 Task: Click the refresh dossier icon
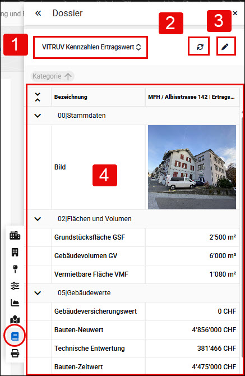click(x=200, y=47)
